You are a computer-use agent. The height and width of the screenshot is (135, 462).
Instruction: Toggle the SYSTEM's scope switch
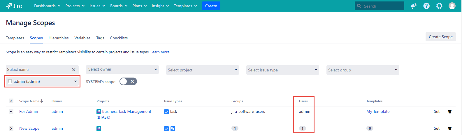[128, 81]
